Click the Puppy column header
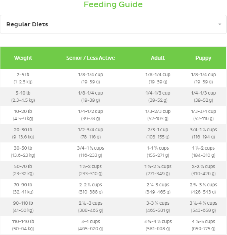 203,58
